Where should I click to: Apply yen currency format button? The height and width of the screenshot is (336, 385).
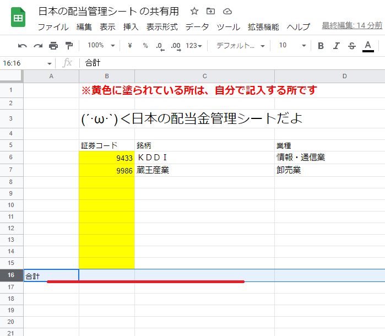129,46
